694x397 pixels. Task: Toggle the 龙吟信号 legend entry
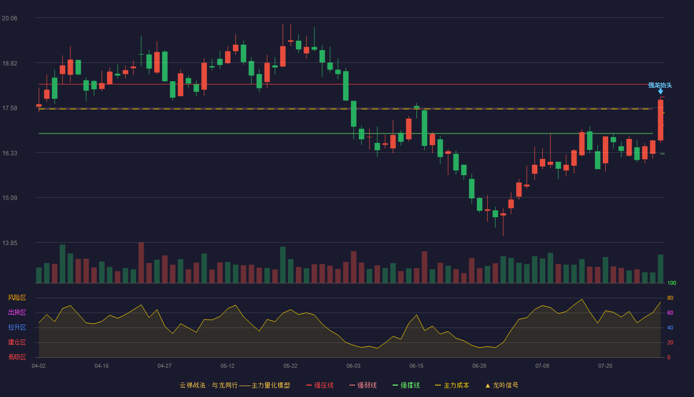502,385
